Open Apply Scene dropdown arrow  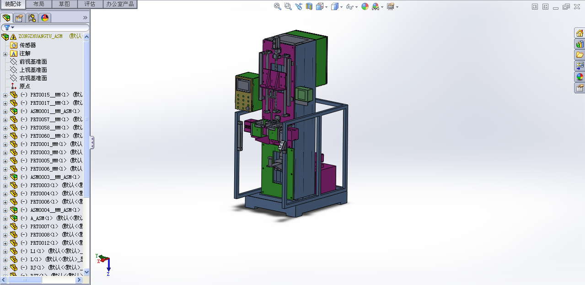coord(382,7)
